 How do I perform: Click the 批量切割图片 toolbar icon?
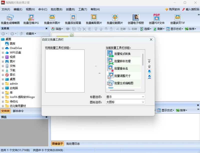pyautogui.click(x=115, y=19)
